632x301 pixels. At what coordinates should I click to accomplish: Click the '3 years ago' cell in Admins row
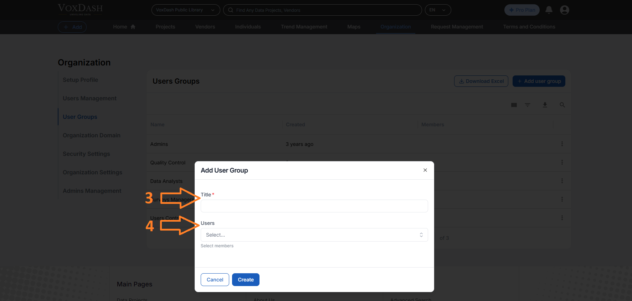pyautogui.click(x=299, y=144)
